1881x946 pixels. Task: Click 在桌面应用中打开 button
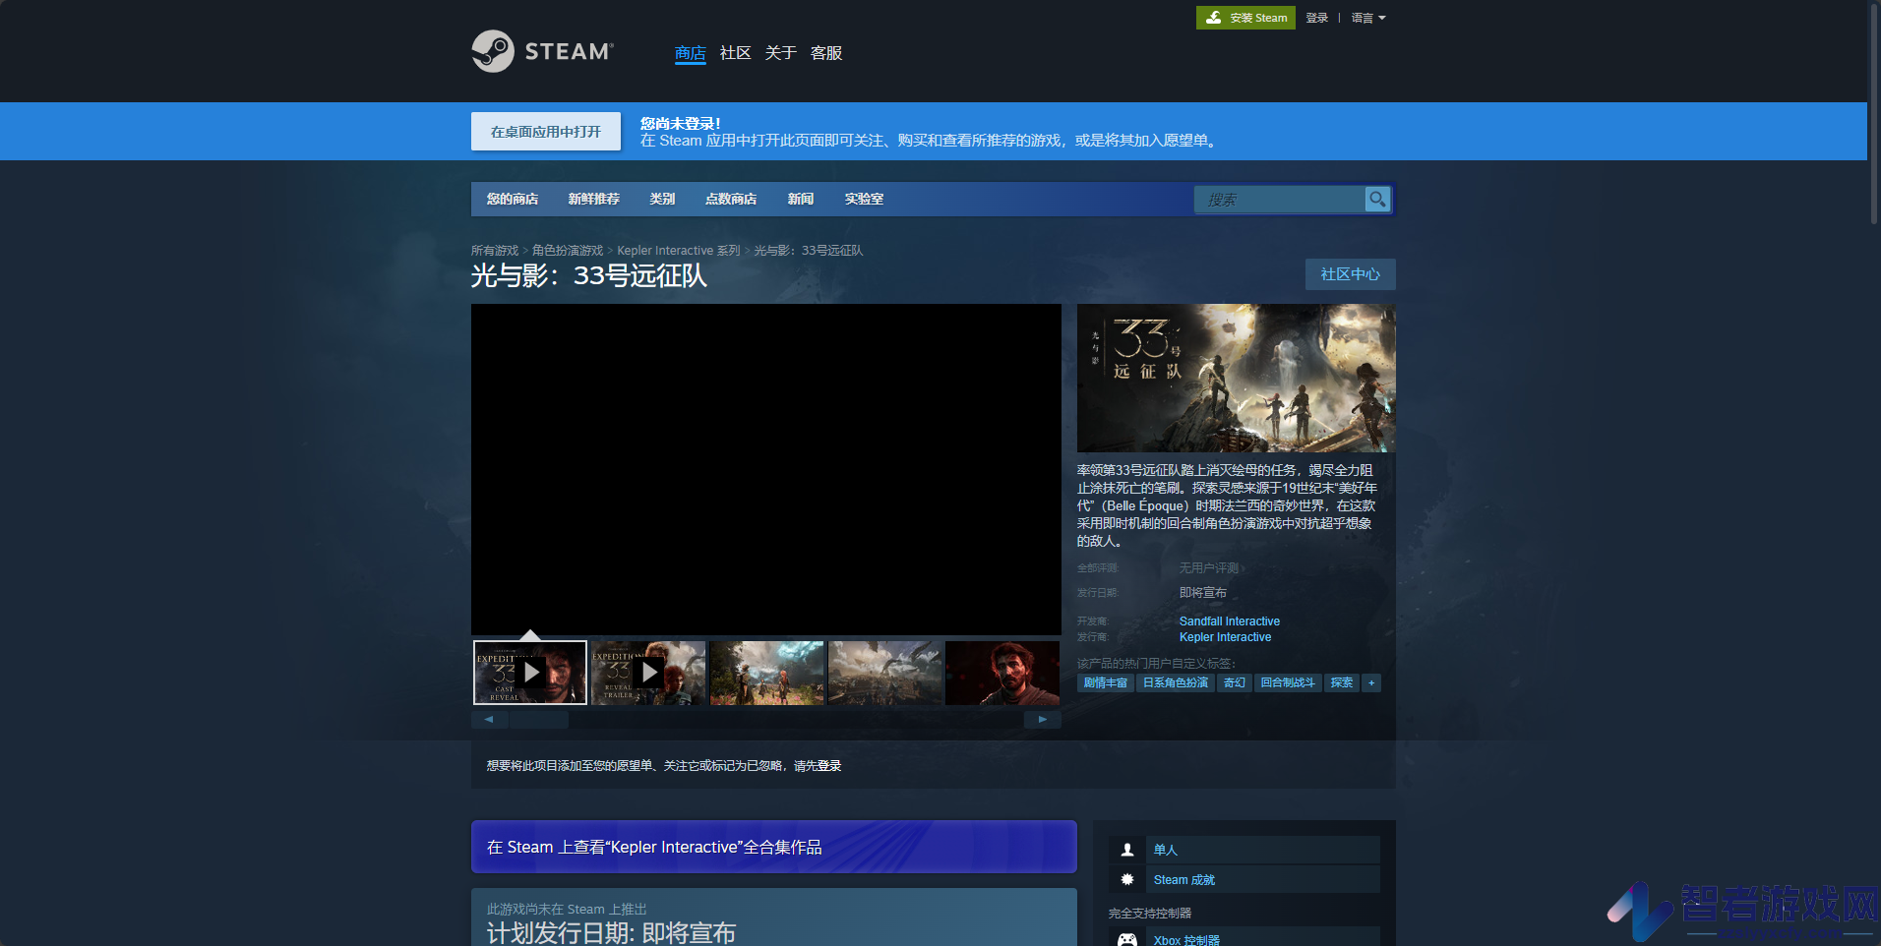pyautogui.click(x=546, y=132)
